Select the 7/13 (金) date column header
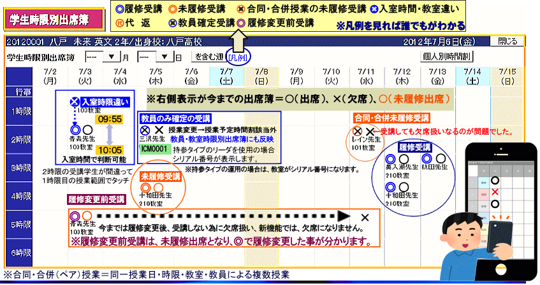540x285 pixels. pos(437,76)
